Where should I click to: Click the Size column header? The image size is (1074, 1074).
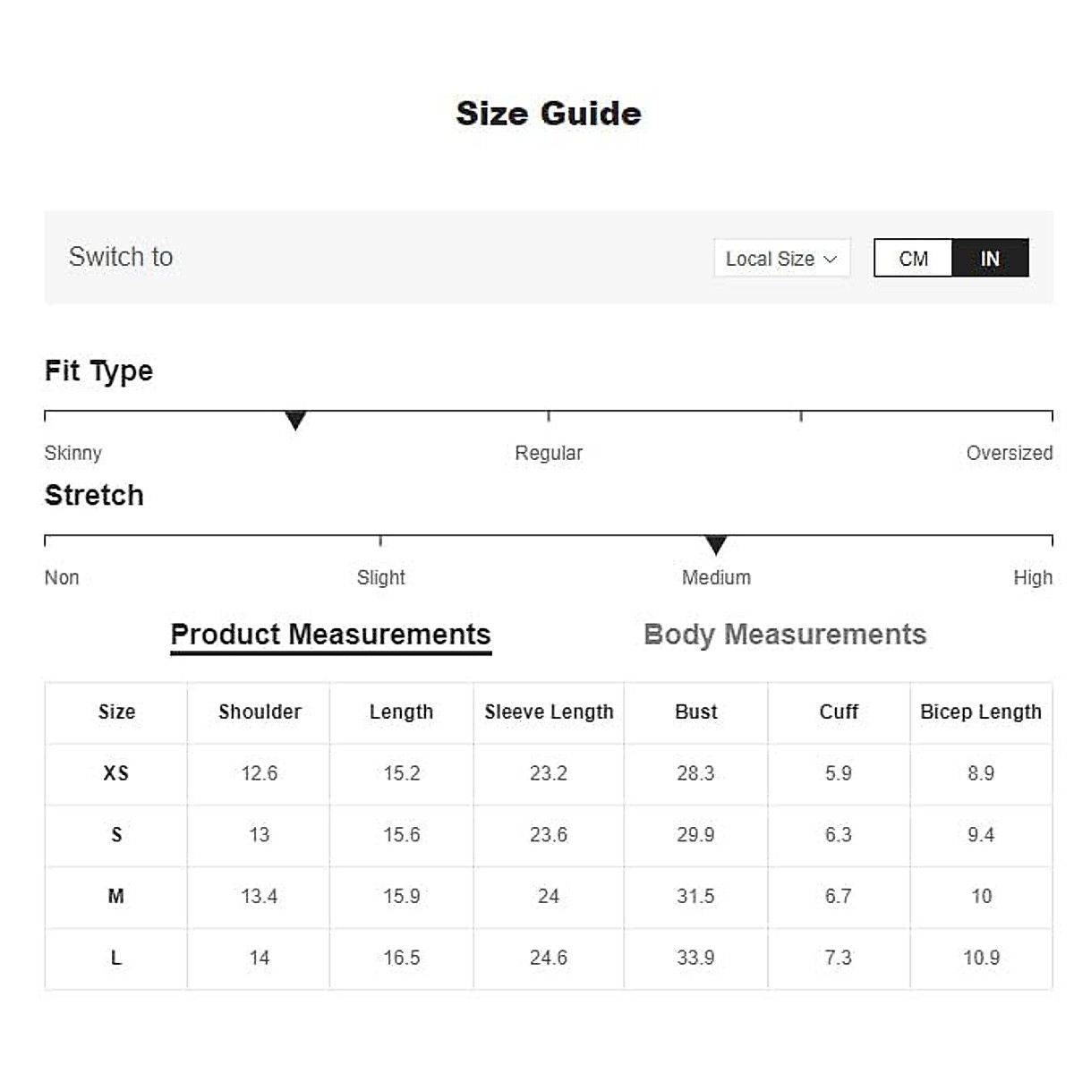tap(116, 712)
